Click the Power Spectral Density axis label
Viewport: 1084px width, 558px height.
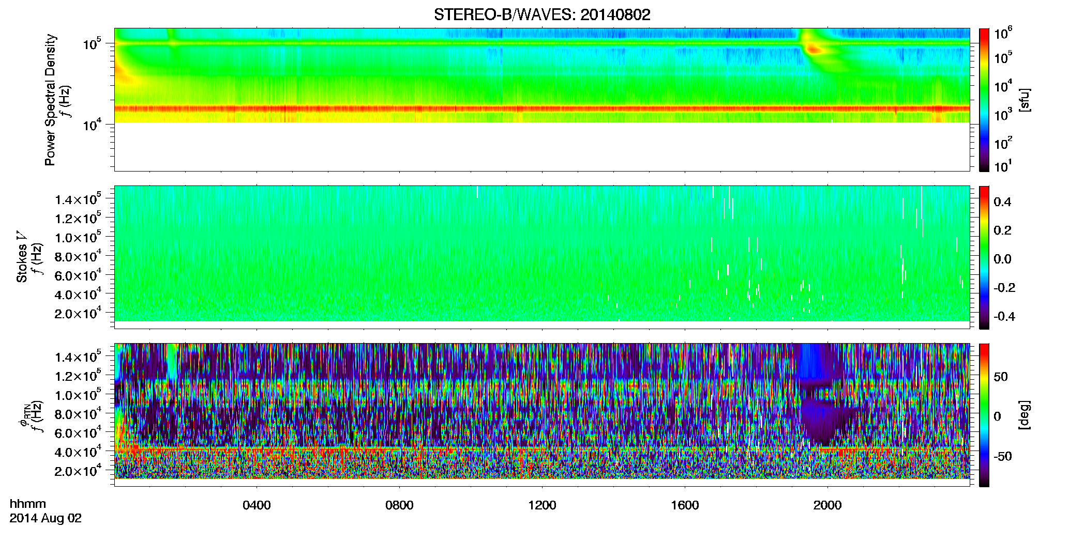tap(50, 100)
